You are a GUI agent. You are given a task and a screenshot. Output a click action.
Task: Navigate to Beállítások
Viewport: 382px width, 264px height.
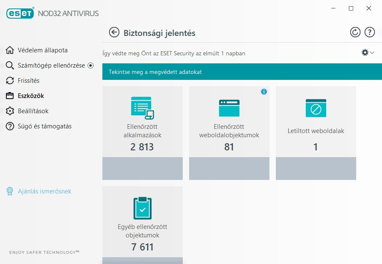[x=33, y=111]
